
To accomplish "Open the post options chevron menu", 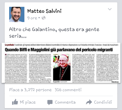I will click(110, 9).
